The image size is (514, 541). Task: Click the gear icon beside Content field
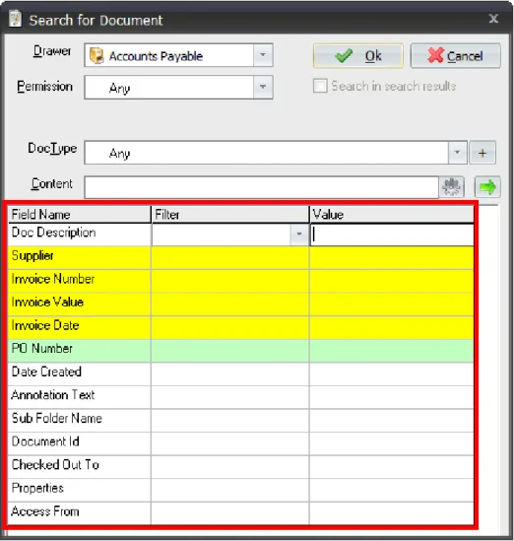pos(452,187)
